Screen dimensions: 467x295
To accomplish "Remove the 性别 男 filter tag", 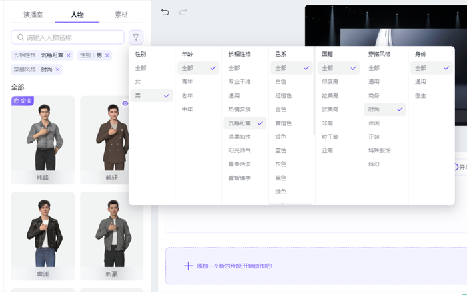I will pos(107,55).
